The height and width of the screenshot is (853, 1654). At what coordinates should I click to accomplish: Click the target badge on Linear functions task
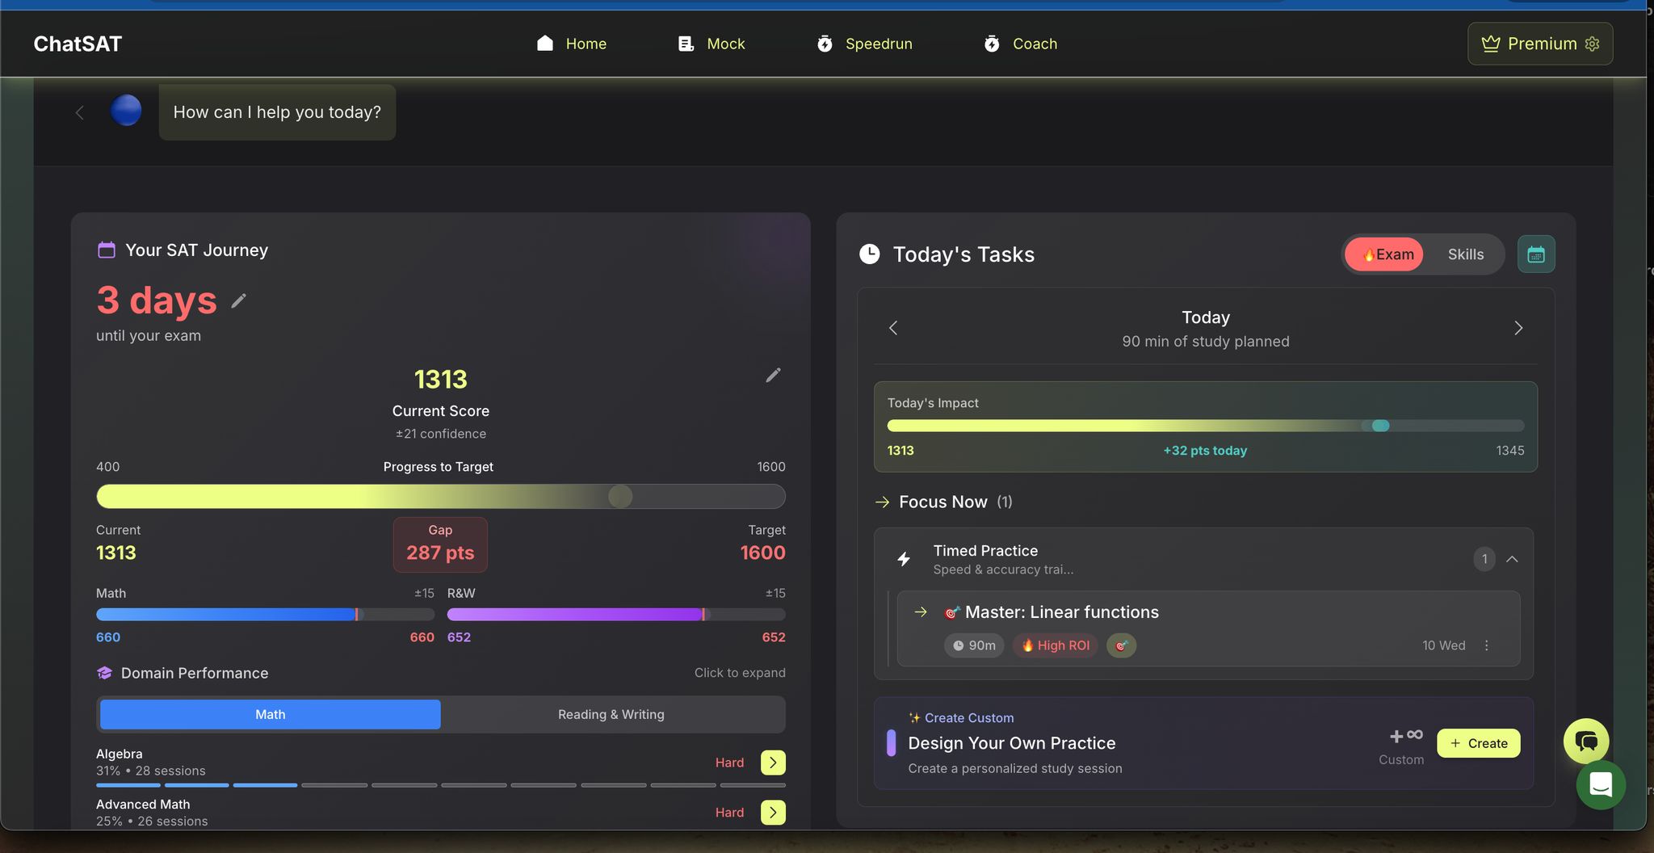1121,645
